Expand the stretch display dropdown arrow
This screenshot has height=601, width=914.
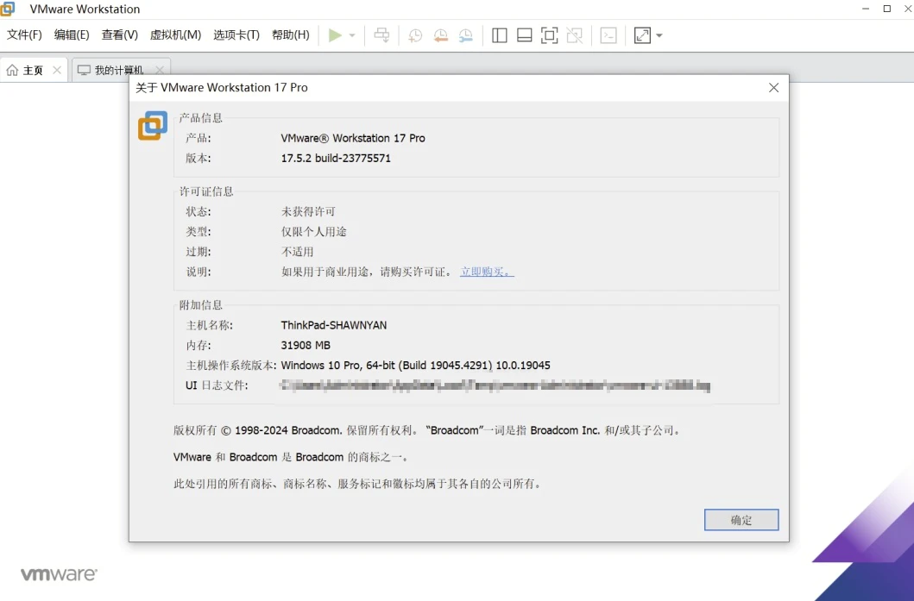659,36
